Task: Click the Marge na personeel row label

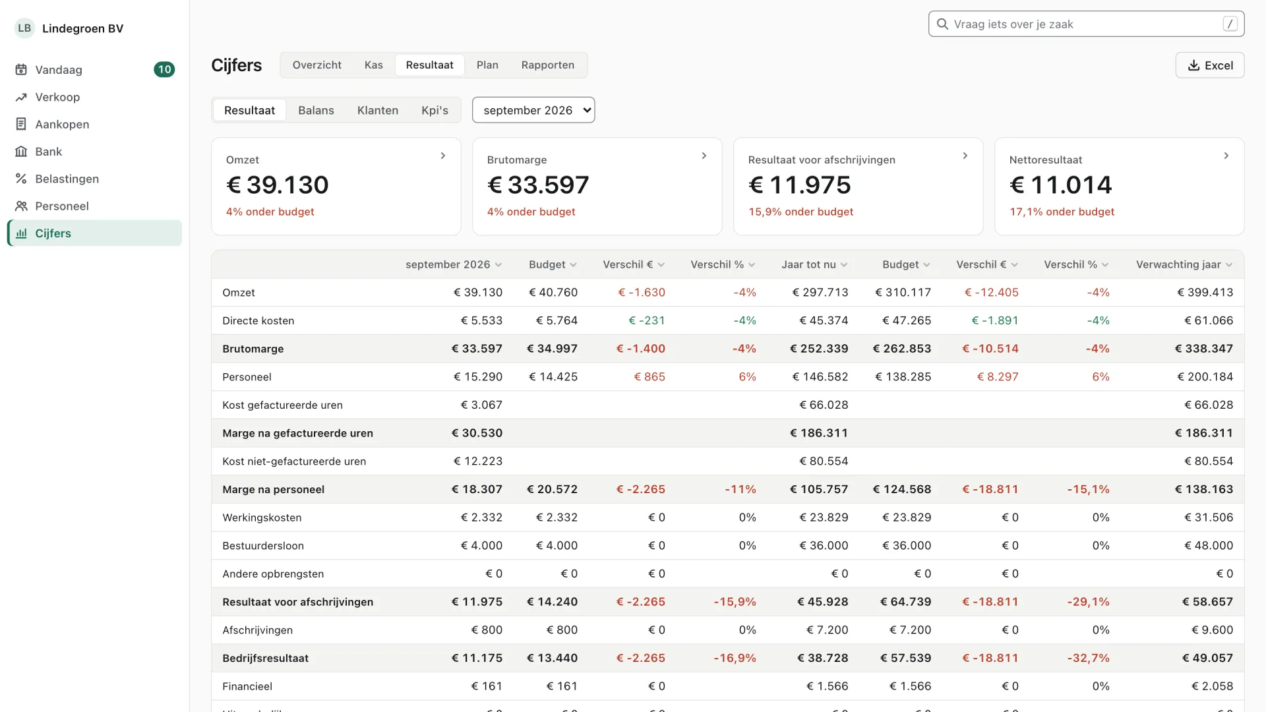Action: tap(273, 489)
